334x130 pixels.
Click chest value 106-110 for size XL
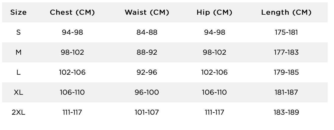pyautogui.click(x=72, y=92)
